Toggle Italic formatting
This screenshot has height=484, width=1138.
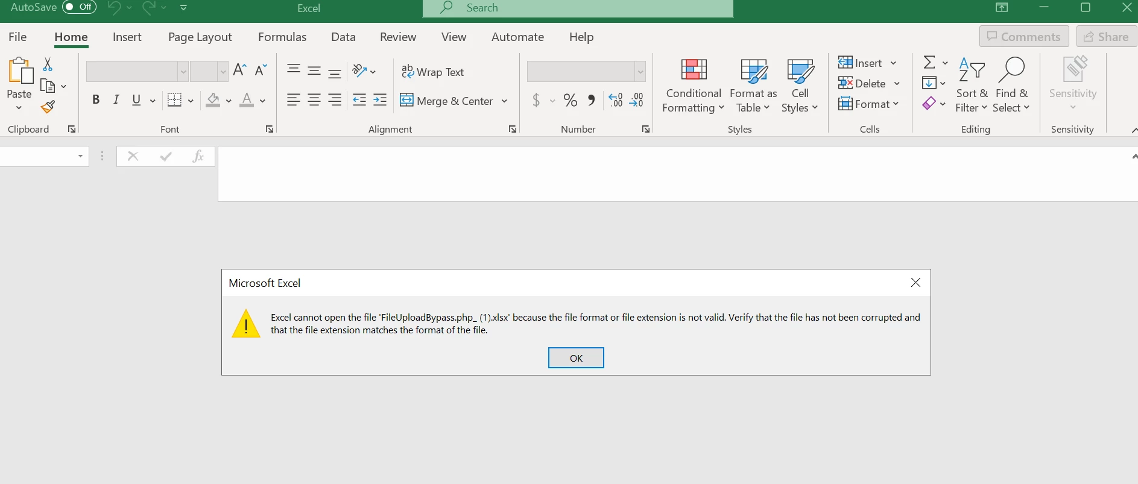116,100
